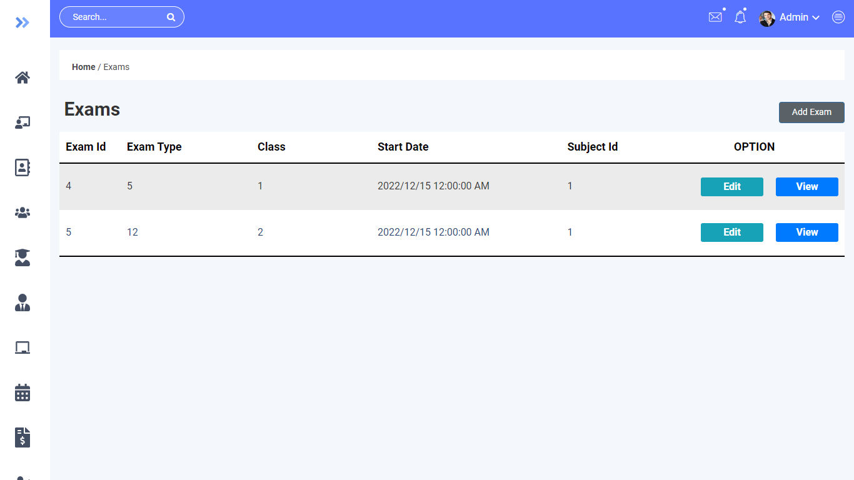This screenshot has height=480, width=854.
Task: Open the contact book sidebar icon
Action: point(23,167)
